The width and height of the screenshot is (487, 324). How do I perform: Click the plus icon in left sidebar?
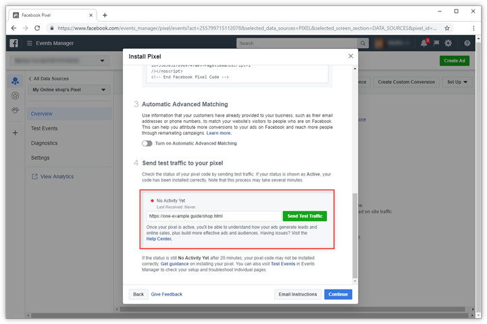pos(15,133)
